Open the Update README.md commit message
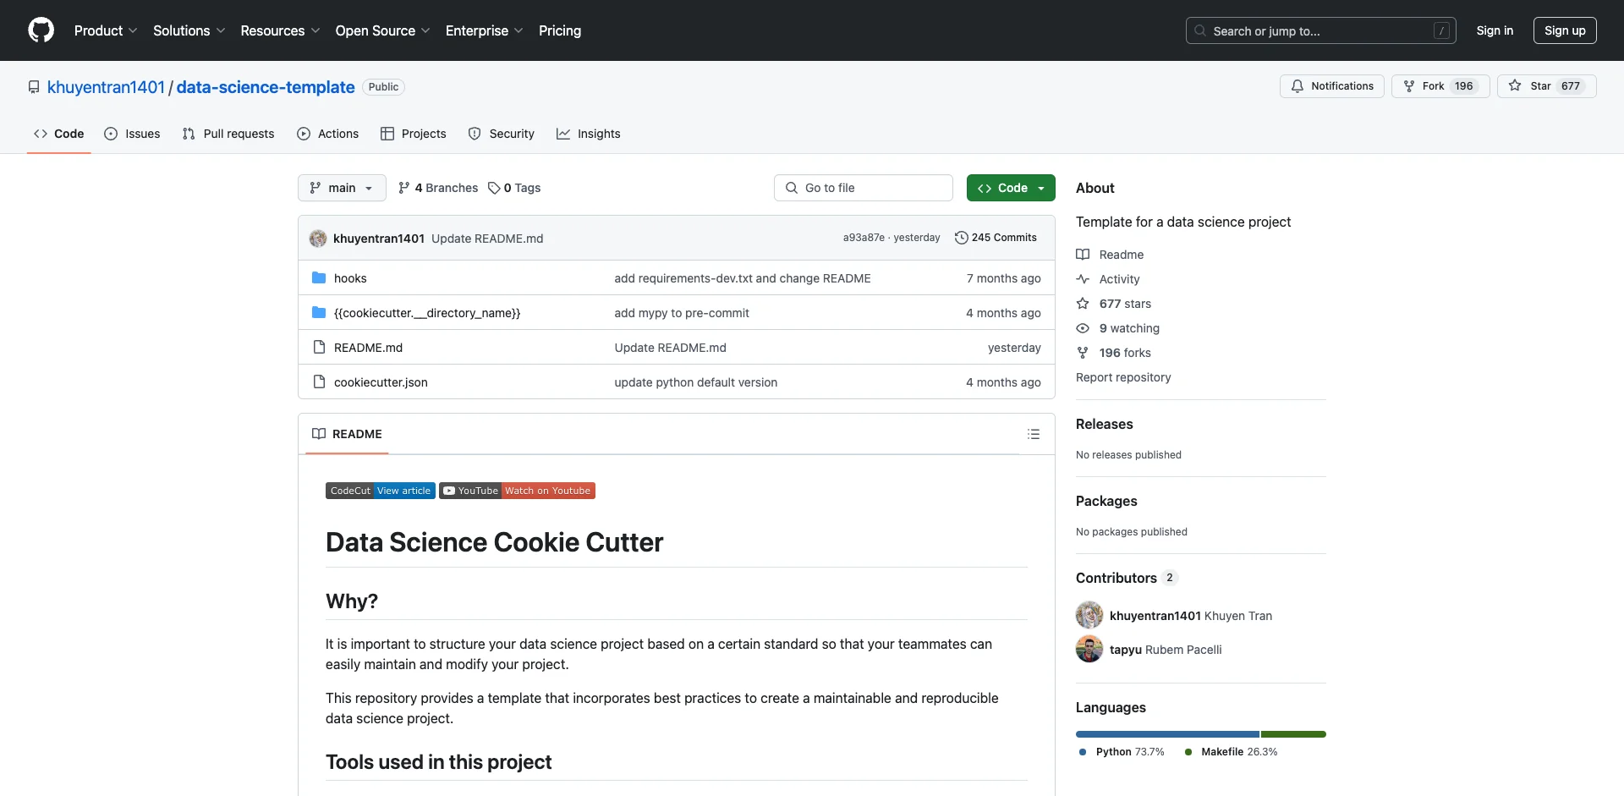This screenshot has width=1624, height=796. 487,239
